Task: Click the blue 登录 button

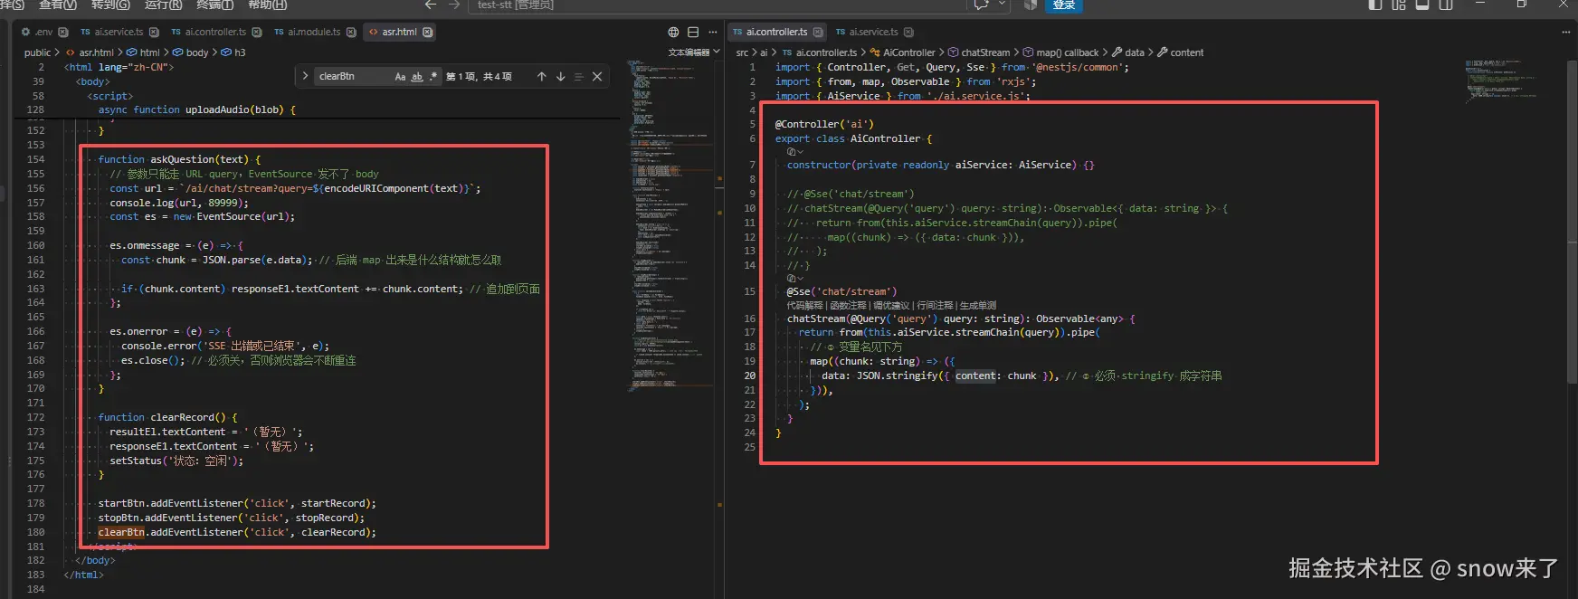Action: (x=1064, y=5)
